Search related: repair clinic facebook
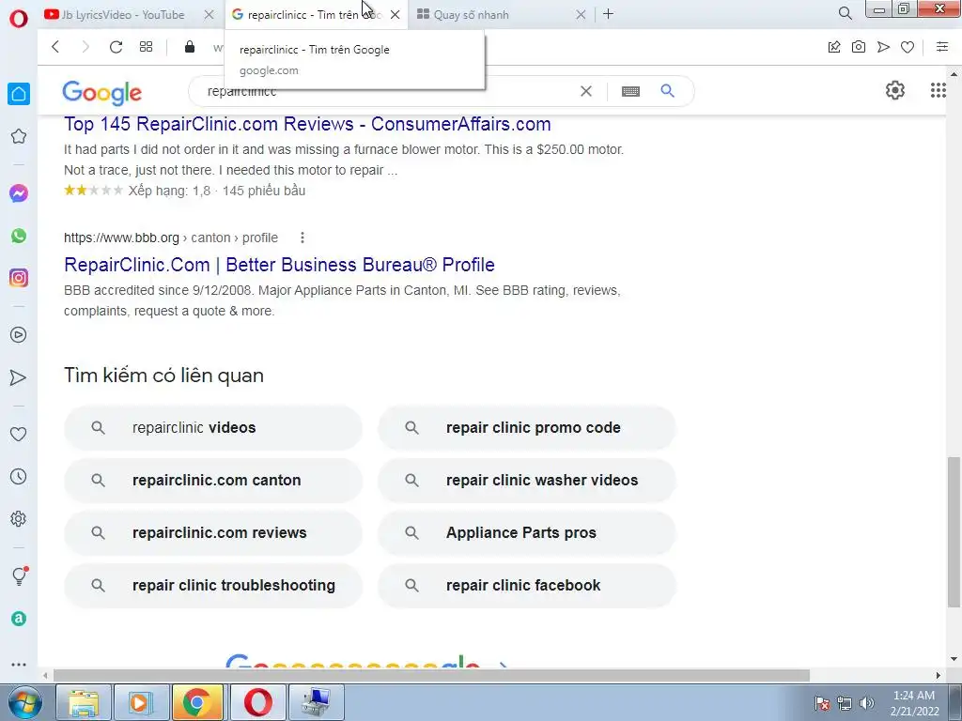The height and width of the screenshot is (721, 962). pyautogui.click(x=527, y=586)
